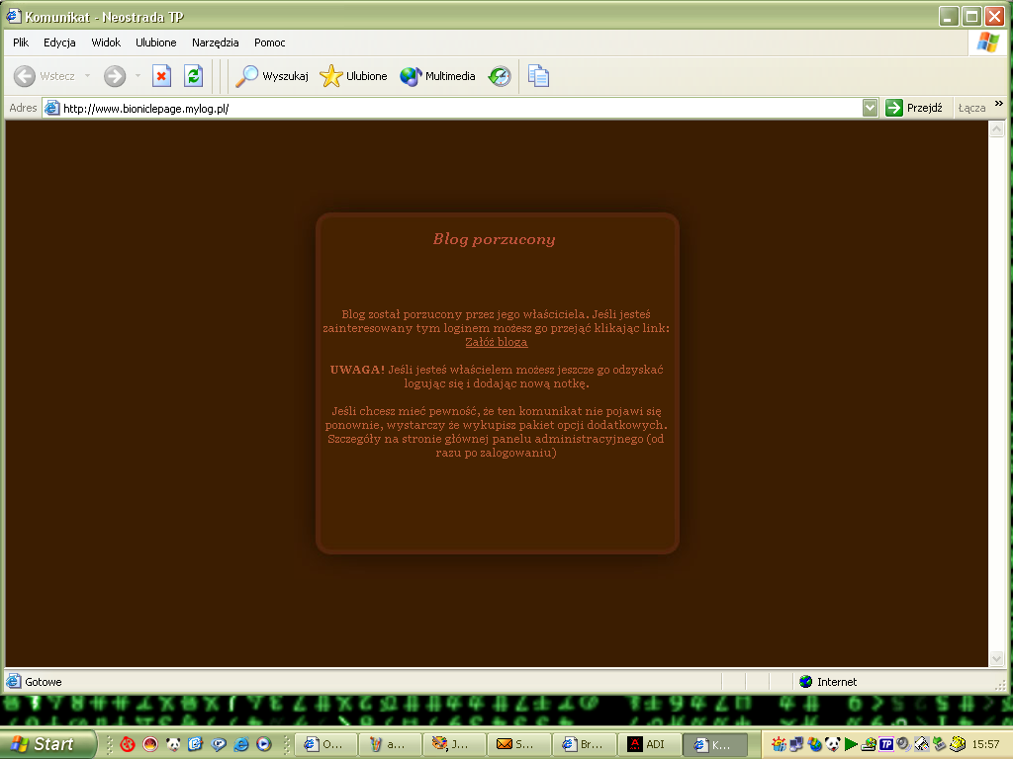This screenshot has width=1013, height=759.
Task: Switch to the ADI taskbar window
Action: 649,744
